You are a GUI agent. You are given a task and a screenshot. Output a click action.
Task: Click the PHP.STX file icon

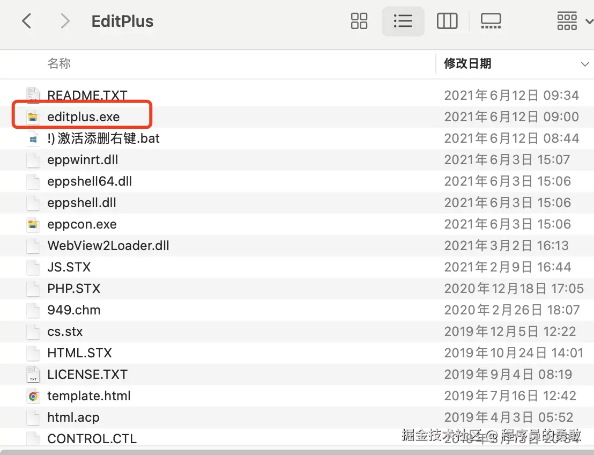click(x=33, y=289)
